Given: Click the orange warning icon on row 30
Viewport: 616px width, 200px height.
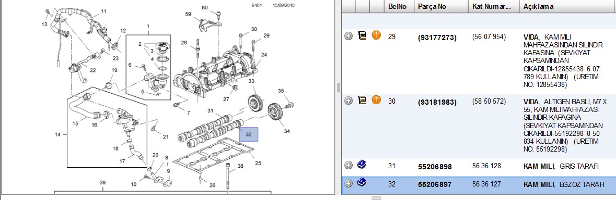Looking at the screenshot, I should coord(376,100).
